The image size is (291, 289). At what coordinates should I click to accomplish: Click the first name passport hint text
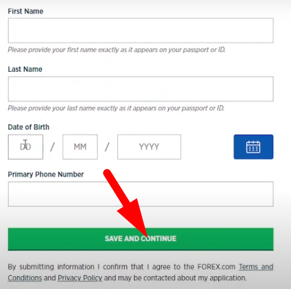pyautogui.click(x=116, y=50)
